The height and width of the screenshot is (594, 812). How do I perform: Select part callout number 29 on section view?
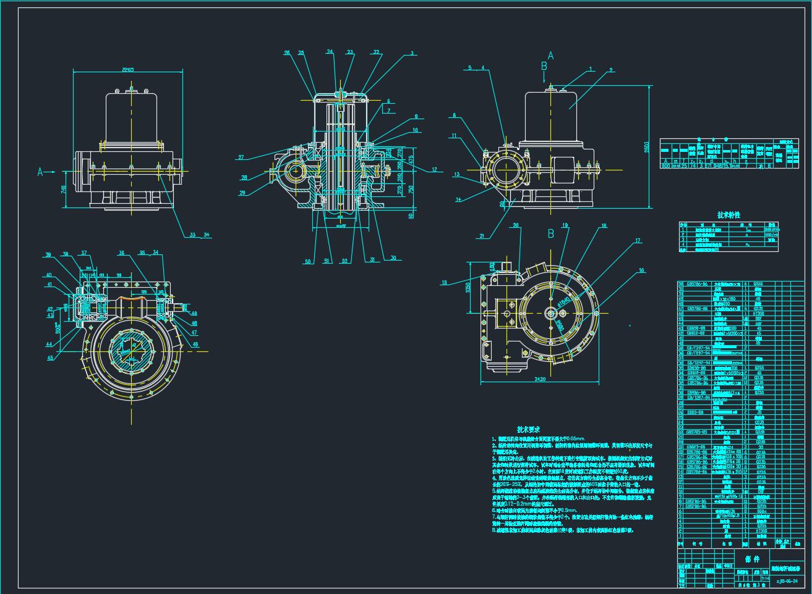tap(242, 193)
